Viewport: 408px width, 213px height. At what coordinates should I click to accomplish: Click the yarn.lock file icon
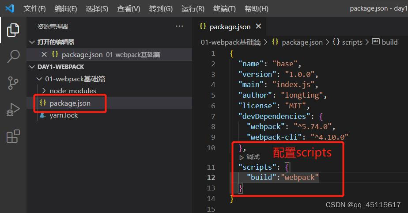click(x=43, y=115)
